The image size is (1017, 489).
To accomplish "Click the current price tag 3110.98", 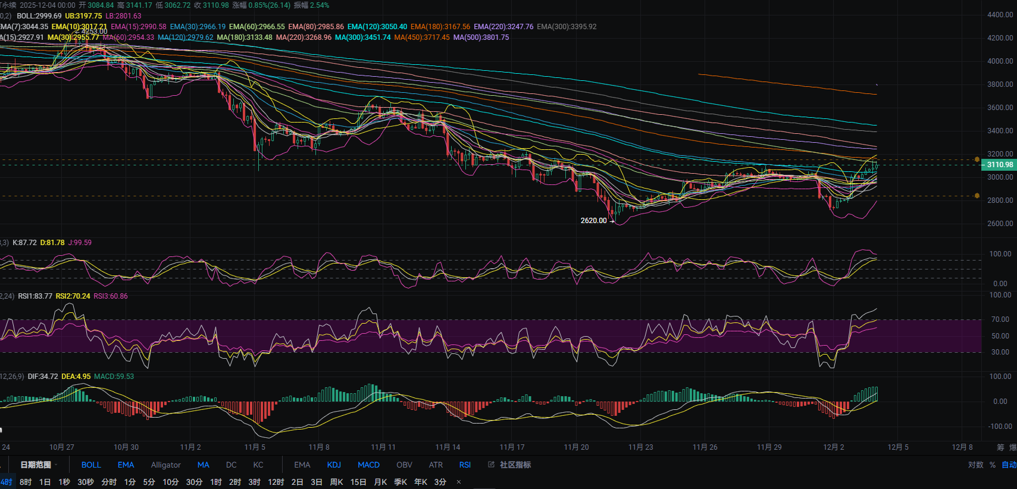I will point(999,165).
